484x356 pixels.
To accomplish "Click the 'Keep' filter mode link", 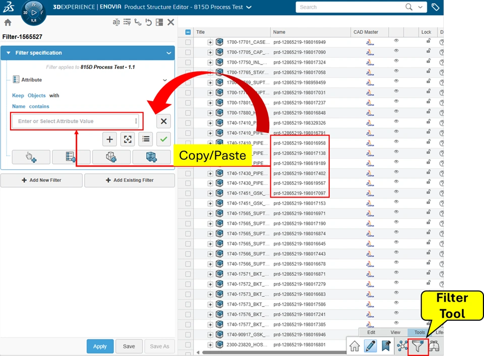I will [x=18, y=96].
